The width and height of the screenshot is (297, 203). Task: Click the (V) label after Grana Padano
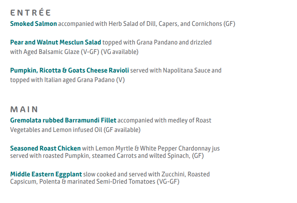[x=120, y=80]
